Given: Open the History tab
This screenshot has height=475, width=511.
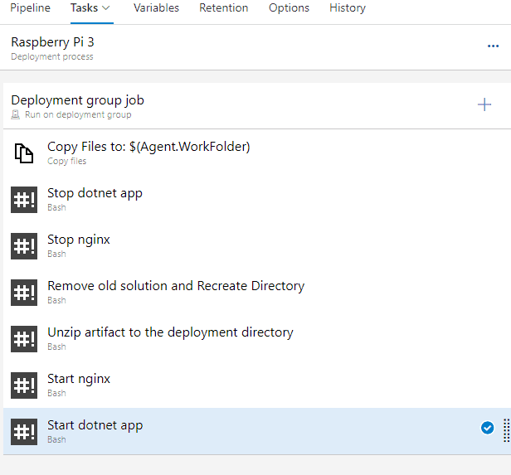Looking at the screenshot, I should pyautogui.click(x=348, y=7).
